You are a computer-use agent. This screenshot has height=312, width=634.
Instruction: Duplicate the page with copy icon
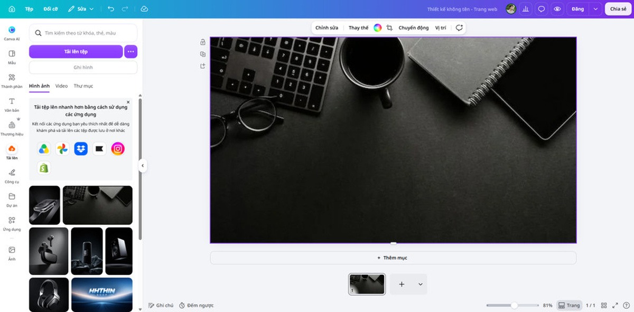click(x=203, y=54)
